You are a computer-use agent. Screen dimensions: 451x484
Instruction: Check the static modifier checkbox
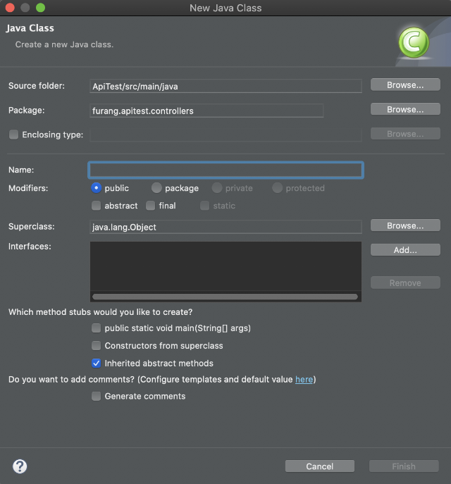pos(204,206)
